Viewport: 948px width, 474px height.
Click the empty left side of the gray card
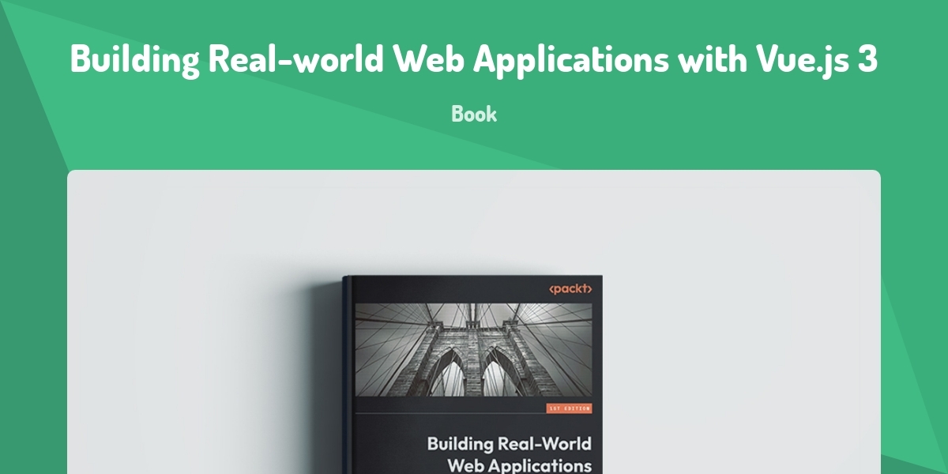click(197, 332)
